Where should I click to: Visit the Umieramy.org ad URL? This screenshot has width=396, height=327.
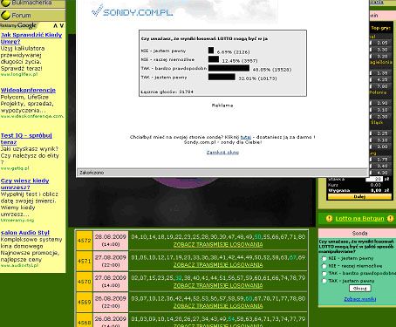[x=17, y=220]
